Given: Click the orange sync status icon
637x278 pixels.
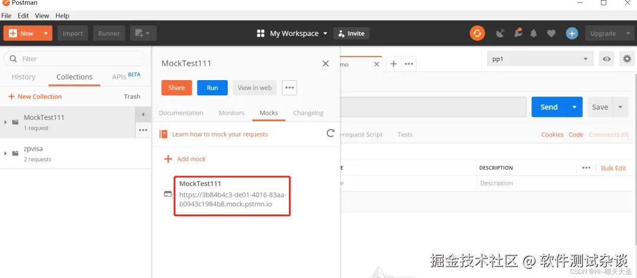Looking at the screenshot, I should click(477, 34).
